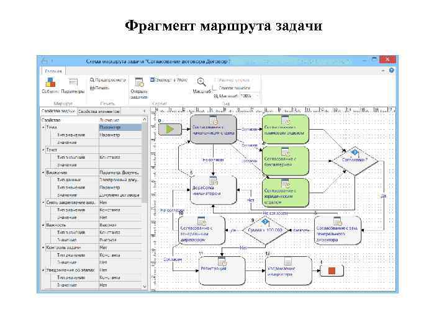
Task: Click the Печать printer button
Action: point(99,87)
